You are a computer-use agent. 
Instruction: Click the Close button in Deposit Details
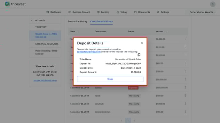pos(110,79)
